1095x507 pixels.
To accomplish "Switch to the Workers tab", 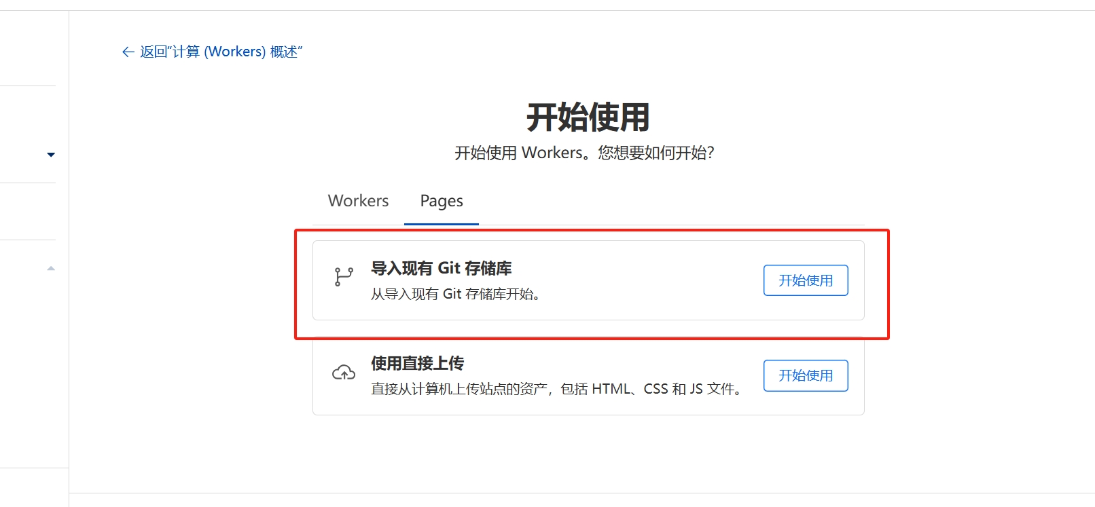I will click(358, 201).
